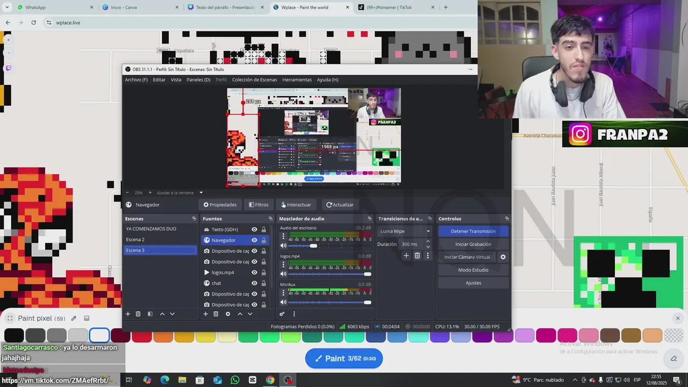Select scene YA COMENZAMOS DUO
The image size is (688, 387).
point(160,229)
